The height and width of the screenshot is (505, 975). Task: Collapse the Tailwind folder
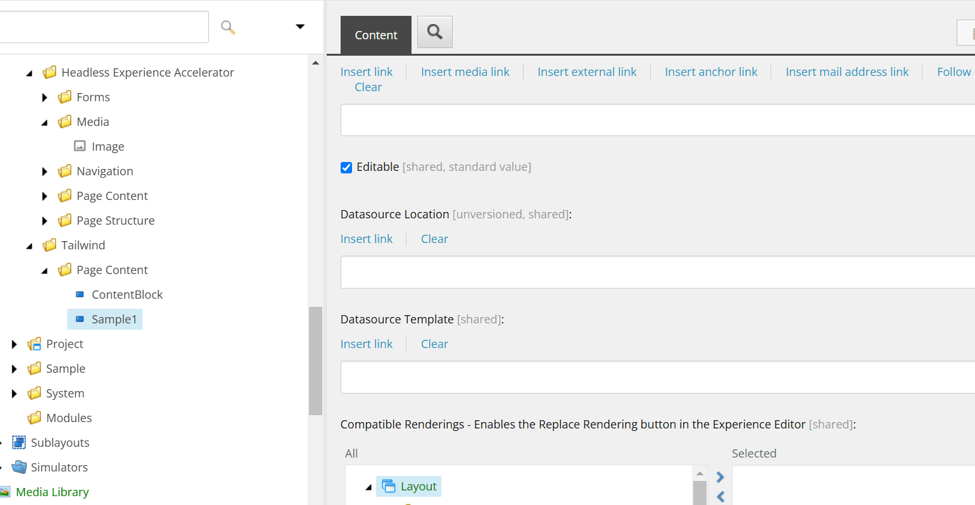click(x=29, y=246)
